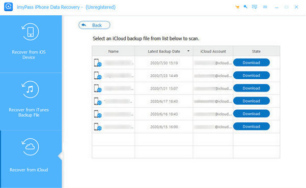Click the cloud restore icon in sidebar

pos(30,147)
